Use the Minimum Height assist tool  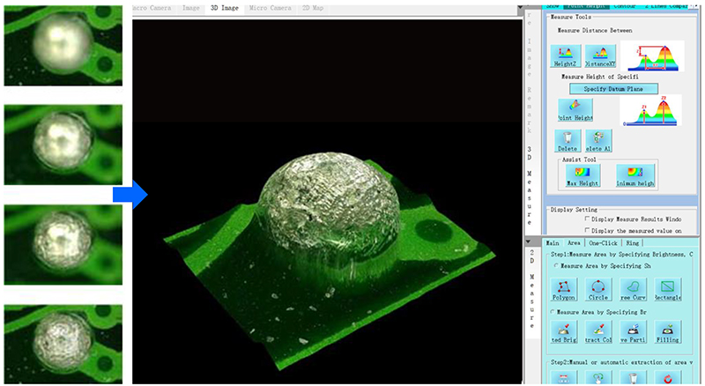[x=634, y=175]
